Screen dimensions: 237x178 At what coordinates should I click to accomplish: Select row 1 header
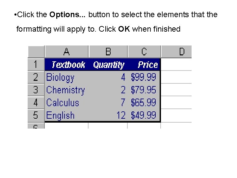[x=36, y=64]
